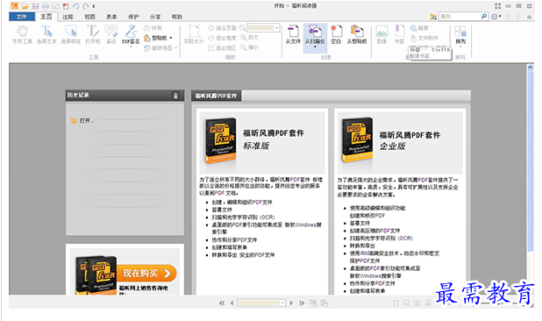Click the Save icon in quick access toolbar
Viewport: 542px width, 321px height.
36,6
